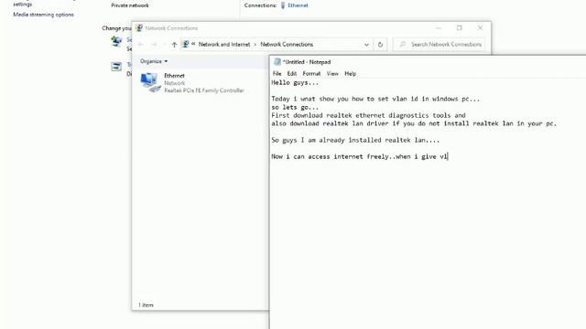This screenshot has height=329, width=586.
Task: Click the 'Hello guys...' line in Notepad
Action: pyautogui.click(x=295, y=82)
